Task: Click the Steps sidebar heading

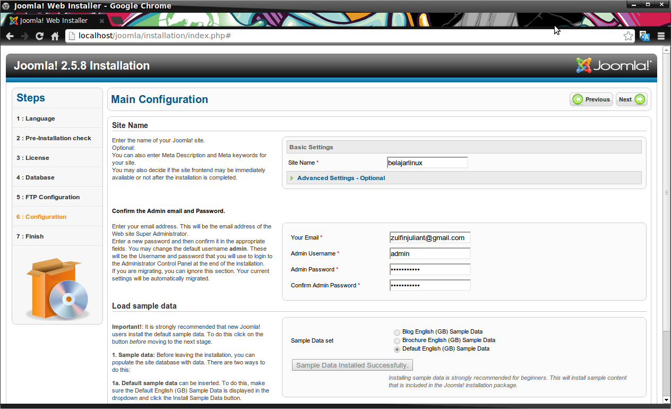Action: [x=31, y=98]
